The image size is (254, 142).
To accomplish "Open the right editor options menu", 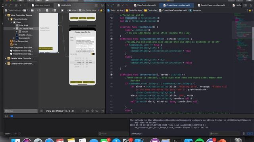I will click(245, 5).
